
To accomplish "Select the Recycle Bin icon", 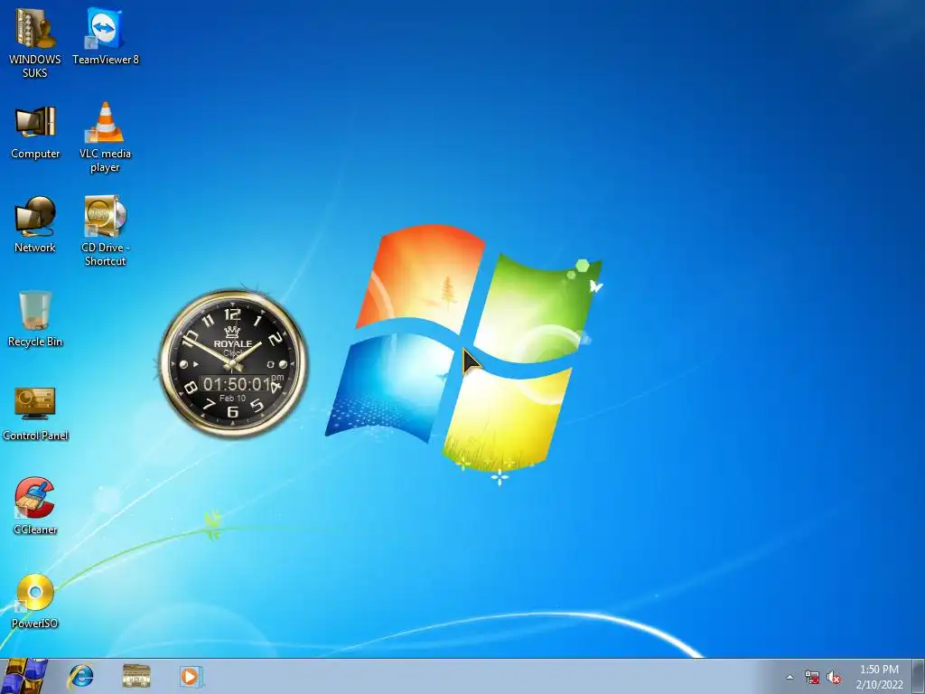I will click(x=35, y=319).
